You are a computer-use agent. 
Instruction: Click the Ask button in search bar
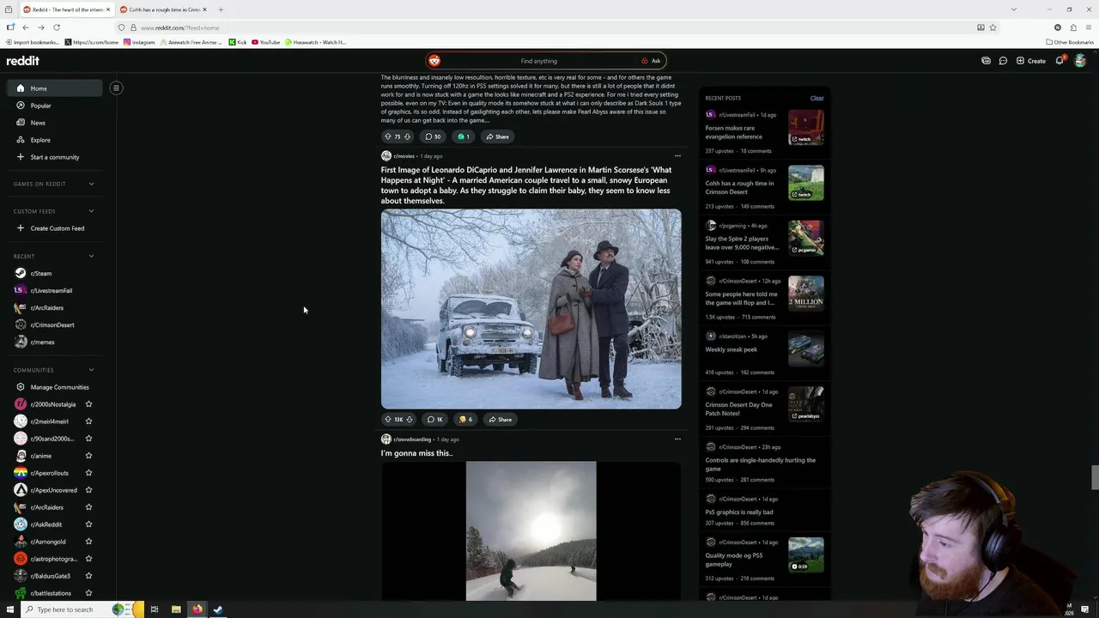(x=651, y=61)
